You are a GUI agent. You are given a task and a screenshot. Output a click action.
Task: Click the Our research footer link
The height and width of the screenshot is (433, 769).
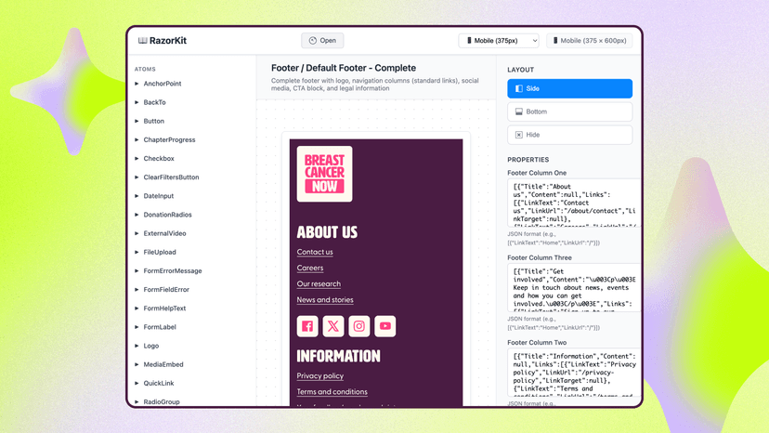pyautogui.click(x=319, y=283)
